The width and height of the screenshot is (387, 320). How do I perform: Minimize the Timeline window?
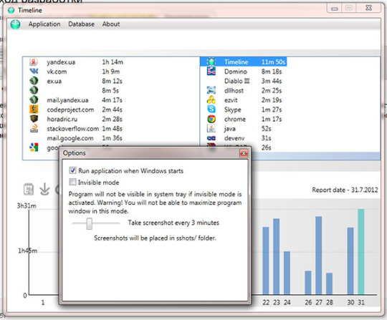tap(335, 8)
